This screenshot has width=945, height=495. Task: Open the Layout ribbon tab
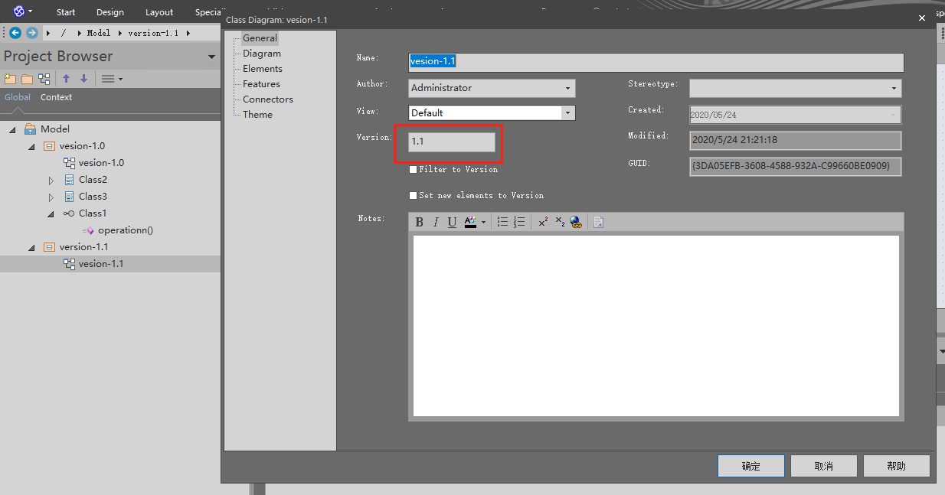coord(159,12)
